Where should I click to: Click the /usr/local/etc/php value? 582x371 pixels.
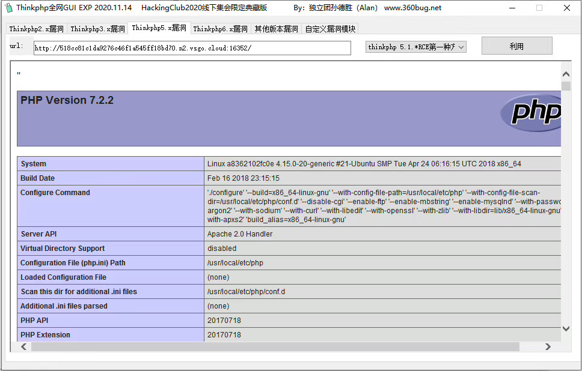click(x=235, y=263)
